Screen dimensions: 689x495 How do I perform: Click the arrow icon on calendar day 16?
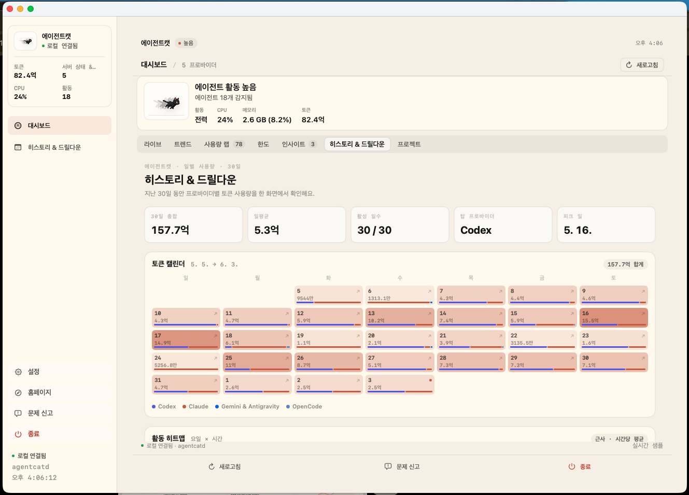[x=643, y=314]
